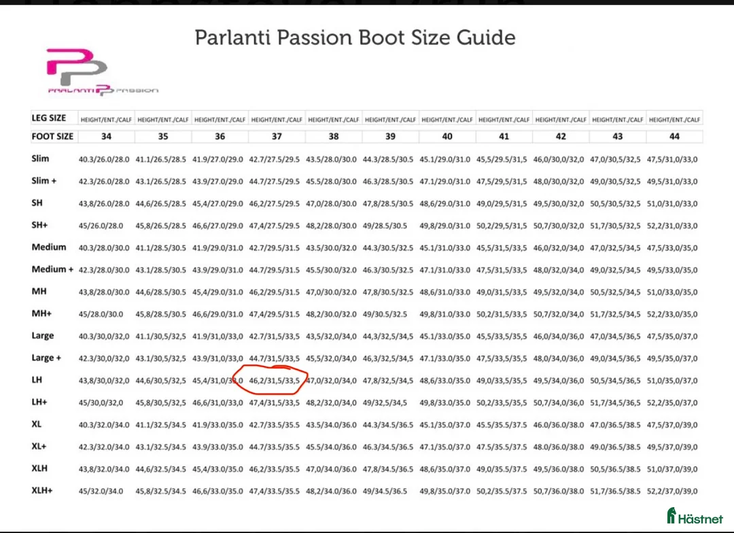Select foot size 34 column header

(107, 136)
